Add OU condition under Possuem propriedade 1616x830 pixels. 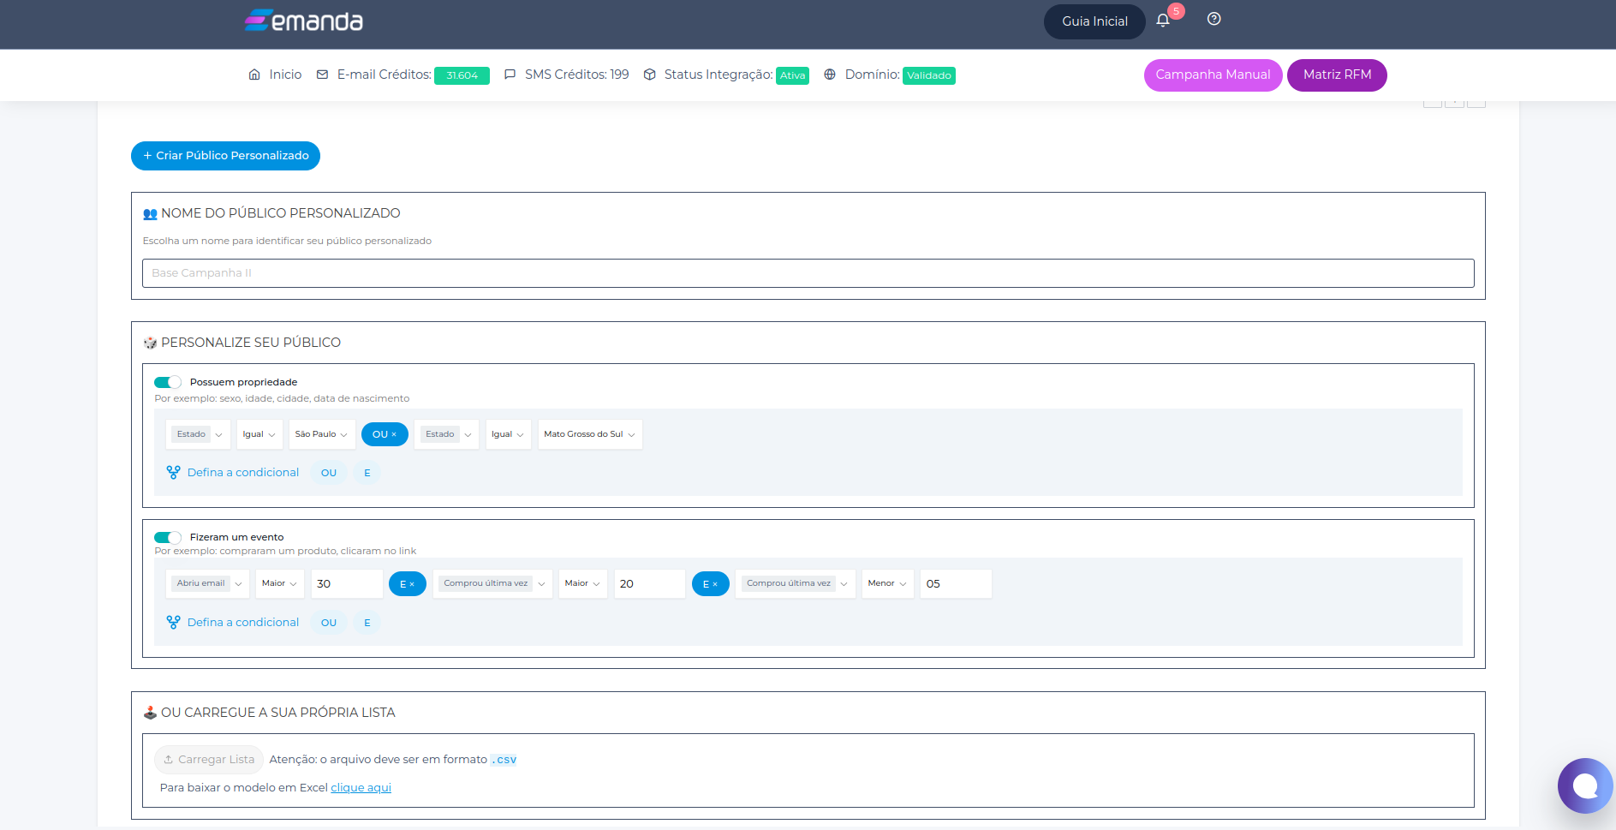coord(329,473)
